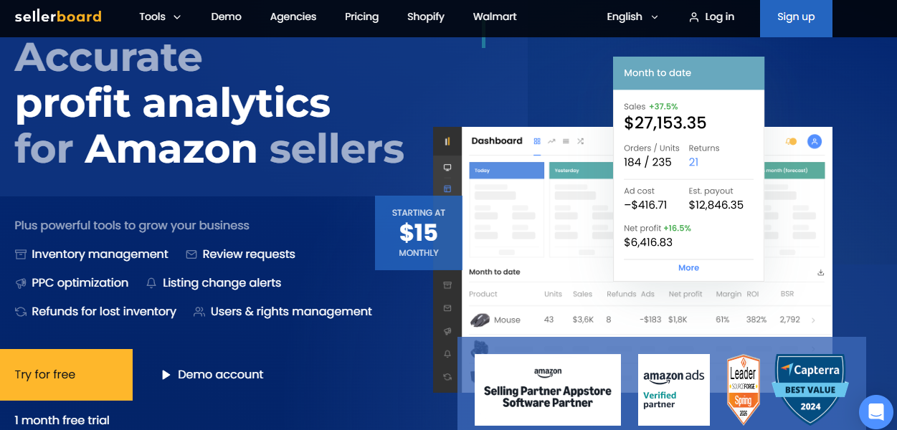
Task: Select the chart view icon in Dashboard
Action: coord(551,141)
